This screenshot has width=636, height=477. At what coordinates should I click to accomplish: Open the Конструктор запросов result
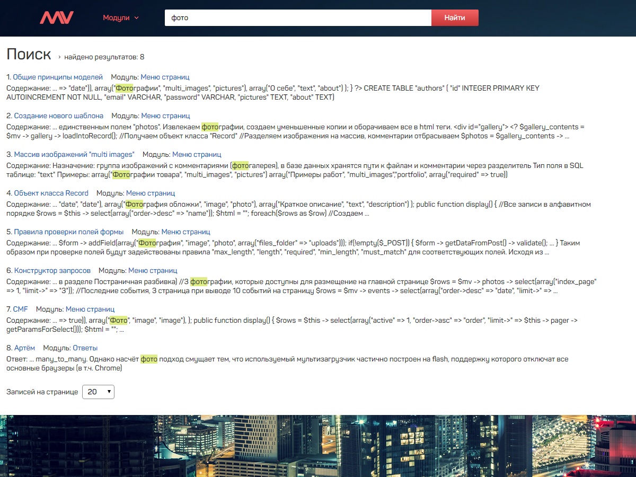[52, 270]
